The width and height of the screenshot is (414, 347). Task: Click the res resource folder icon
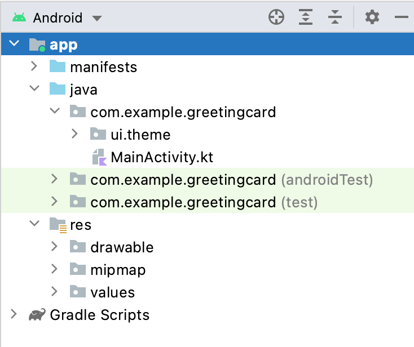(58, 225)
